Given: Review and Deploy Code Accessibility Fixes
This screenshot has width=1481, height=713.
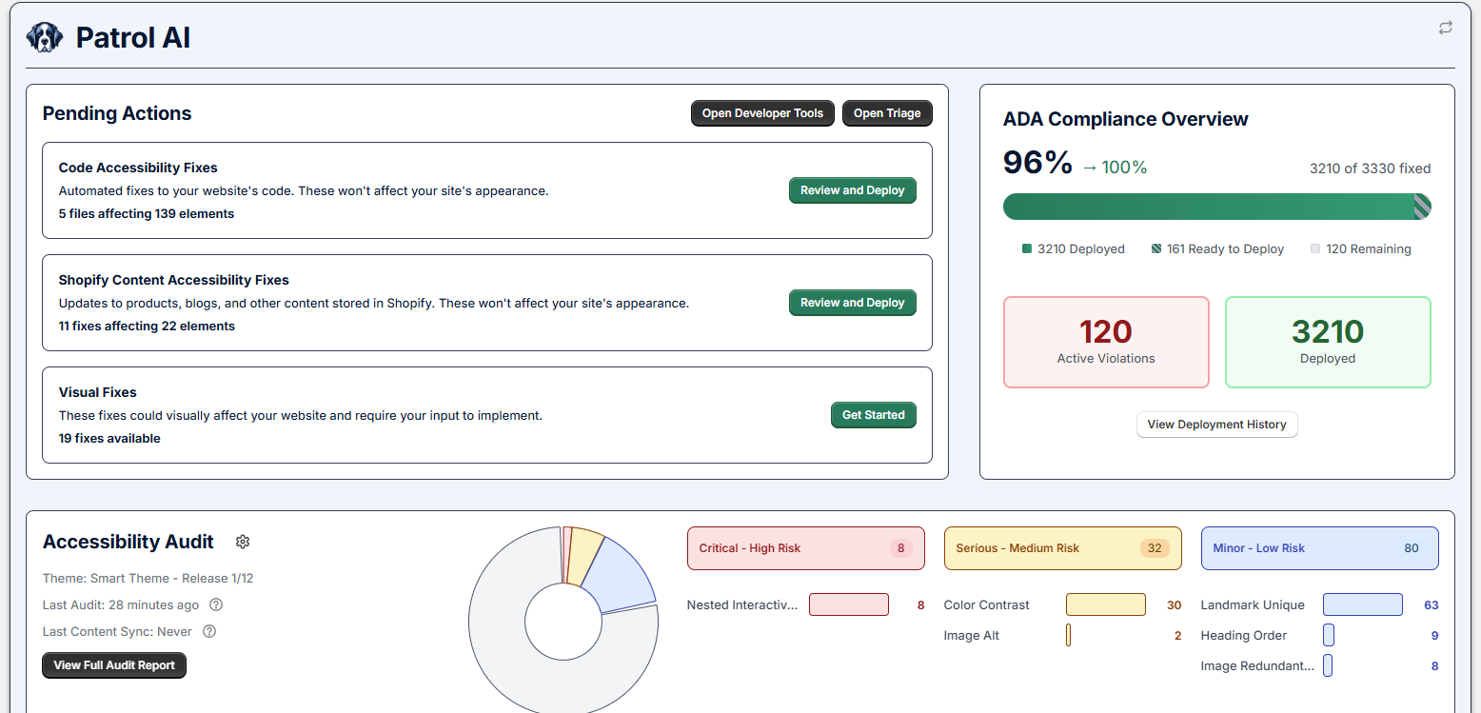Looking at the screenshot, I should click(x=852, y=190).
